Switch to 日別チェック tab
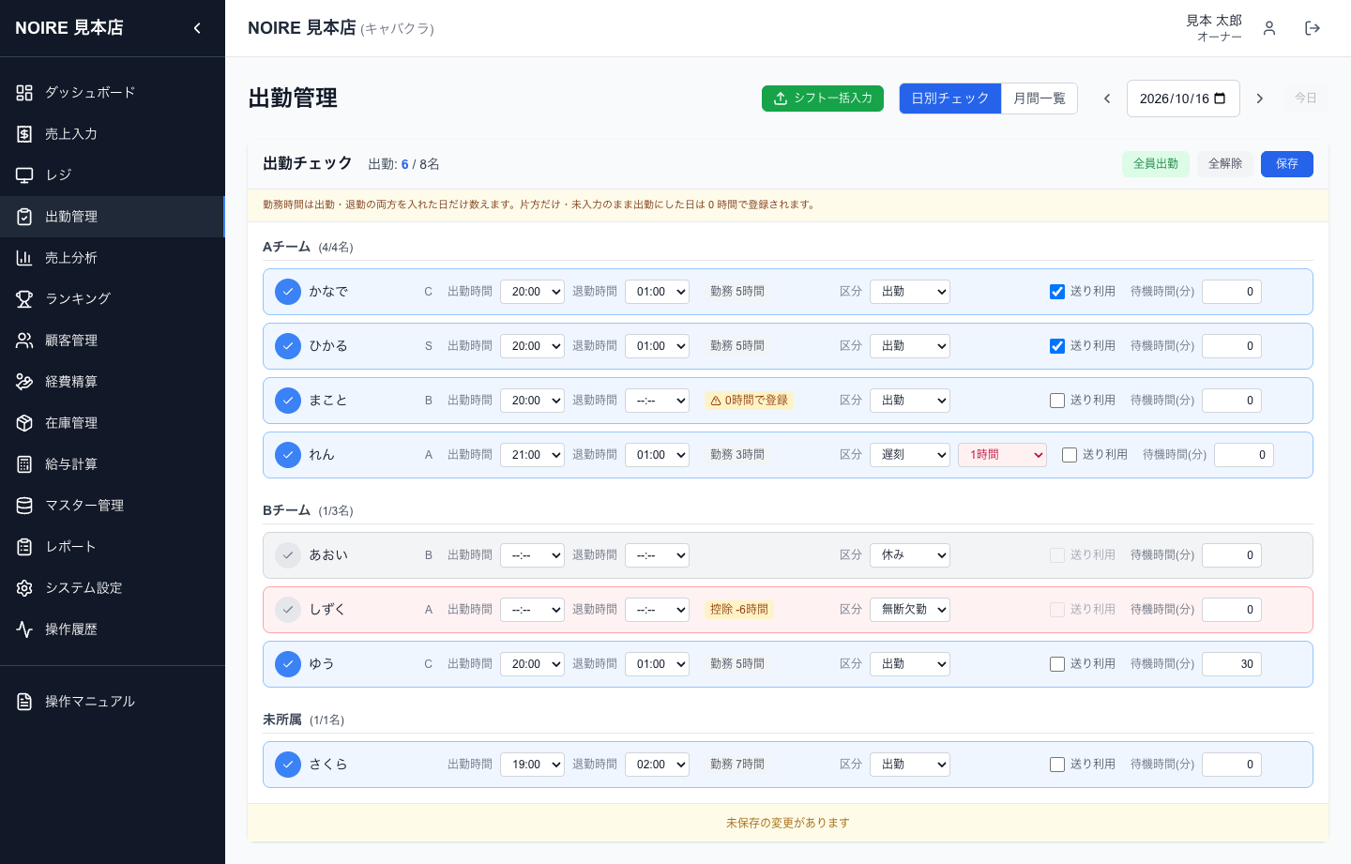Screen dimensions: 1351x864 pos(950,99)
